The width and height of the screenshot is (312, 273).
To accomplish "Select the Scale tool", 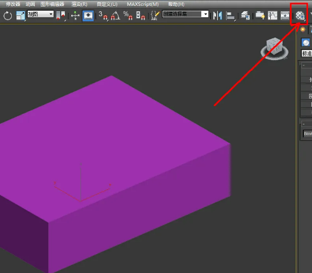I will [21, 15].
